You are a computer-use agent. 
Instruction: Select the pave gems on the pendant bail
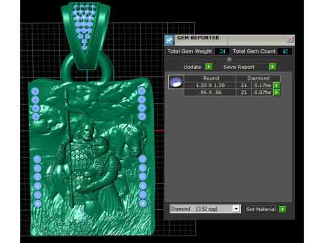[x=84, y=26]
